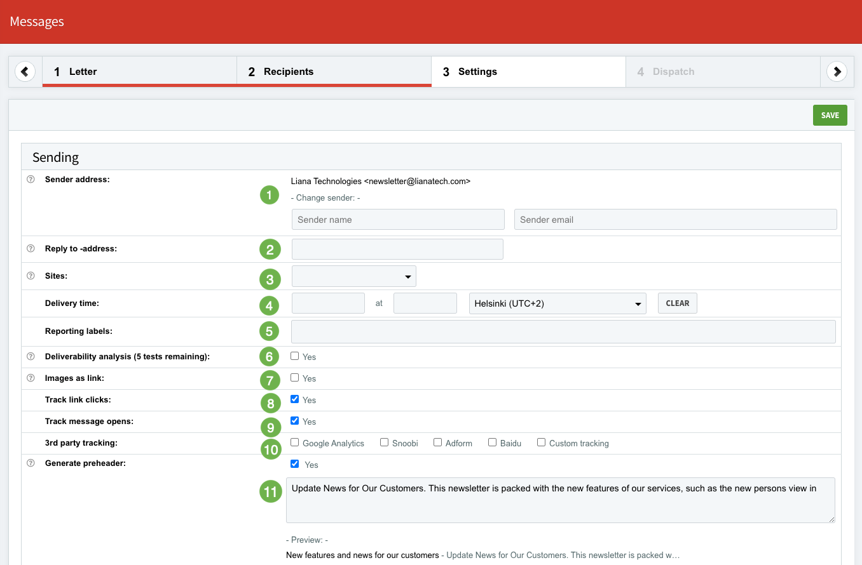Click the '- Preview: -' label

click(307, 540)
